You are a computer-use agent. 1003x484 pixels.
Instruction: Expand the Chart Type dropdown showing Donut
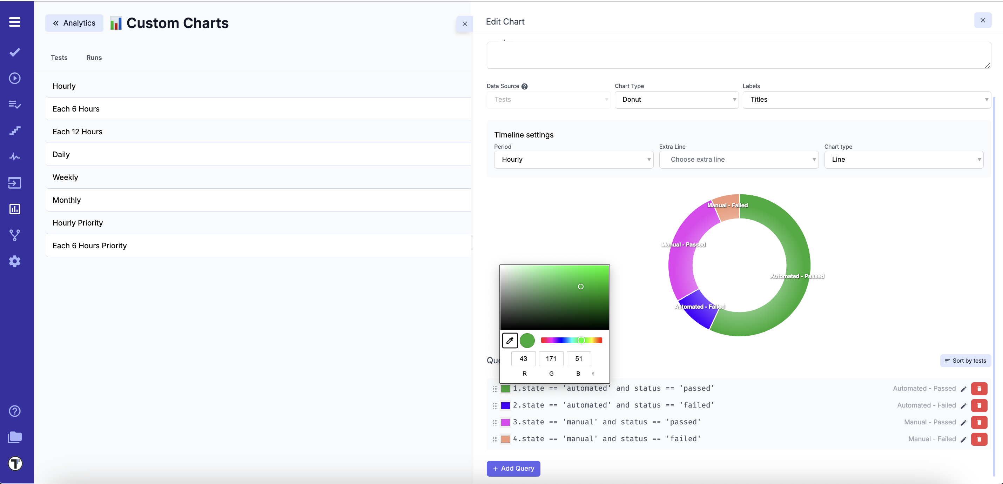click(x=676, y=100)
